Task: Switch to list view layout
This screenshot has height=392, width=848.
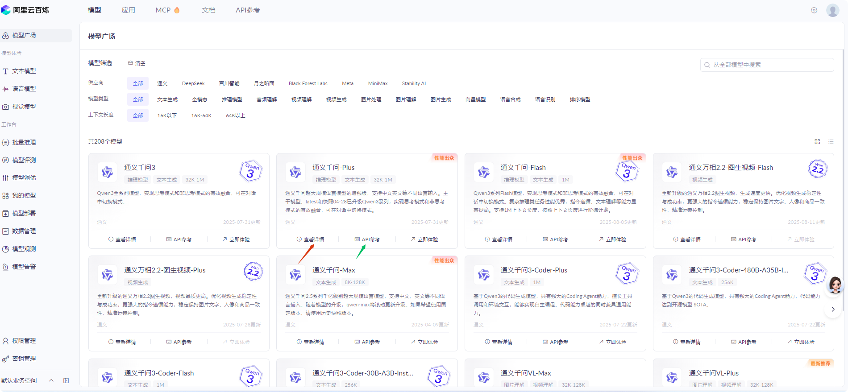Action: pyautogui.click(x=831, y=141)
